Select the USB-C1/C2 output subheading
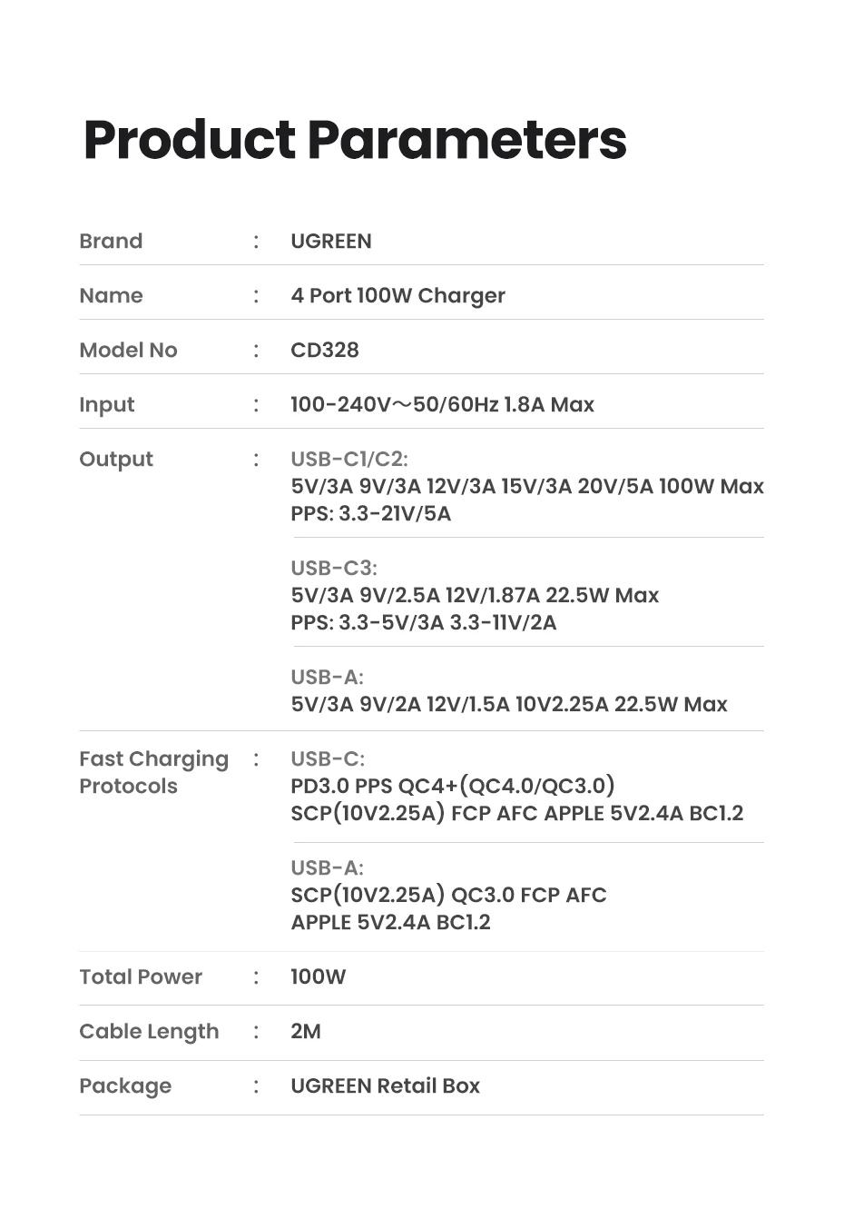Image resolution: width=844 pixels, height=1229 pixels. point(349,459)
